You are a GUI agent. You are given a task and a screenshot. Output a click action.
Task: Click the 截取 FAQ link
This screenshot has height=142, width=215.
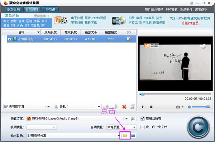click(x=14, y=21)
